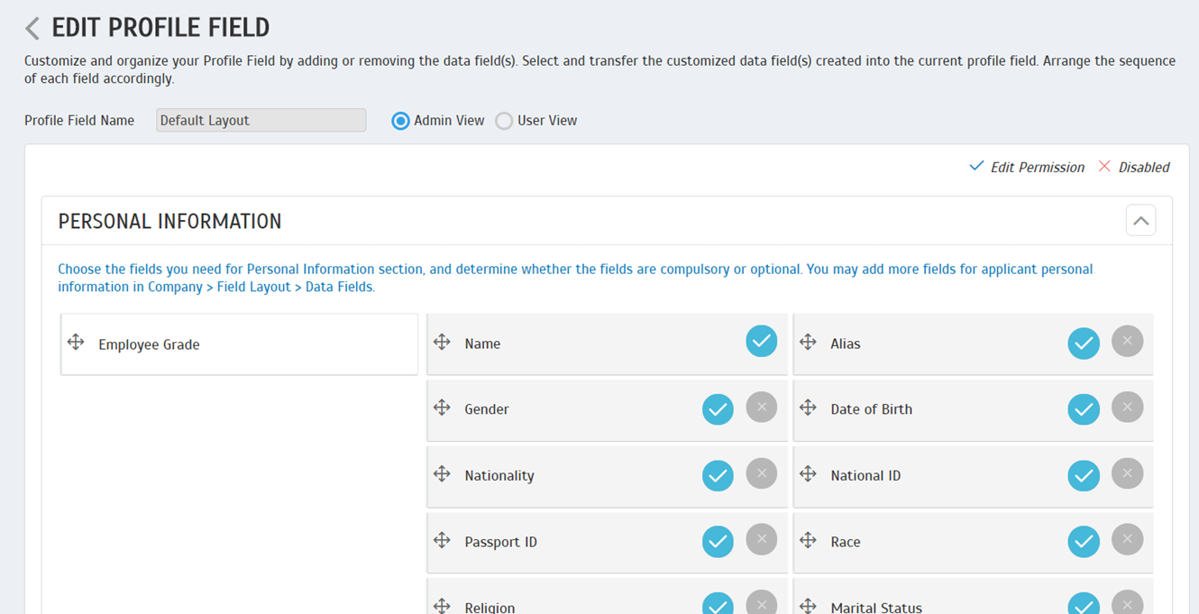1199x614 pixels.
Task: Click the drag handle for Employee Grade
Action: pos(76,343)
